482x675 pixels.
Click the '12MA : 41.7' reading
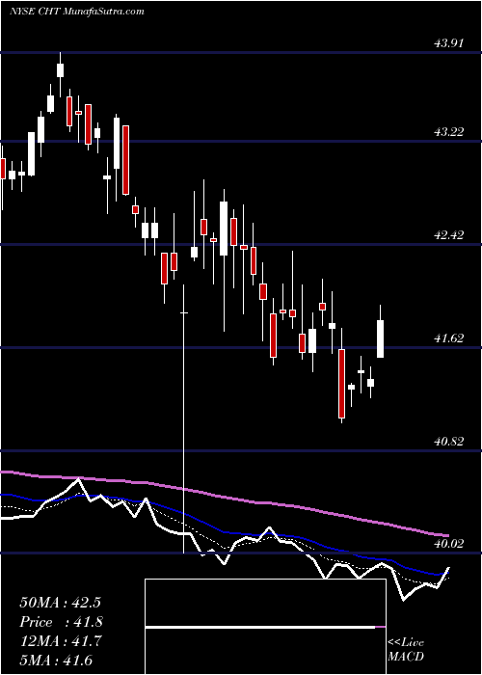[61, 641]
